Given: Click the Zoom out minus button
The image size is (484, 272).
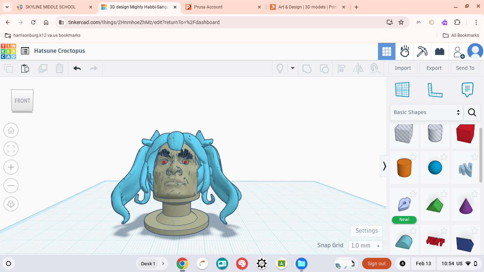Looking at the screenshot, I should click(11, 186).
